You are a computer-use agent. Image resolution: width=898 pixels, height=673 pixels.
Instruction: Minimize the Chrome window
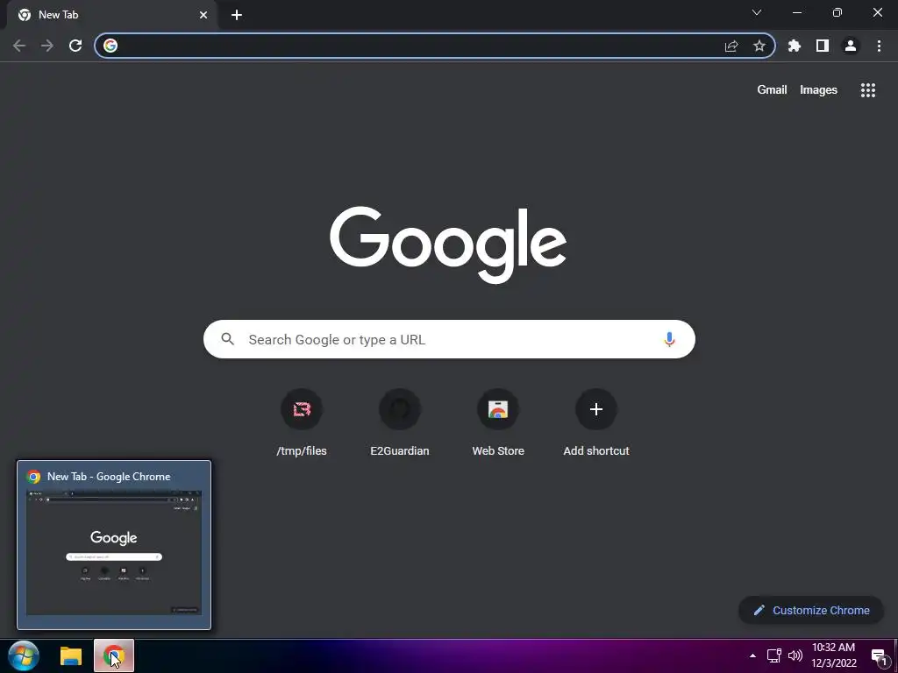(797, 12)
